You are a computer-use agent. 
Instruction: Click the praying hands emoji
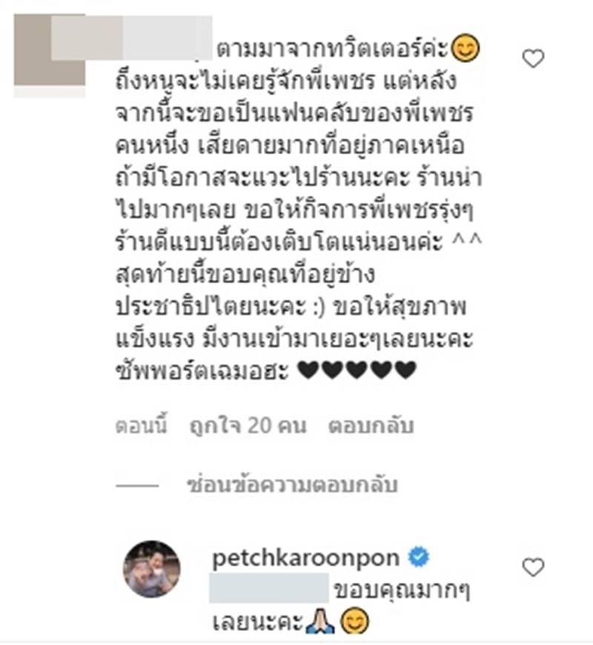point(320,621)
